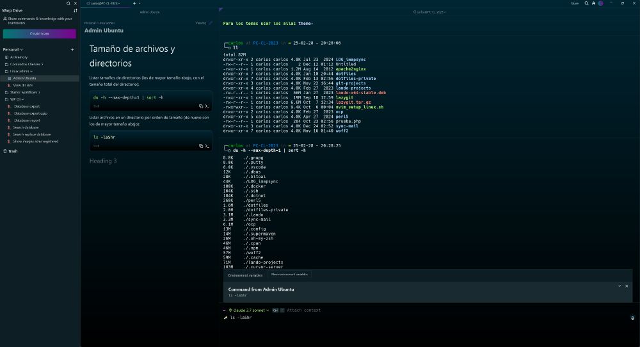Toggle the agent mode sparkle icon
Screen dimensions: 640x347
coord(225,318)
